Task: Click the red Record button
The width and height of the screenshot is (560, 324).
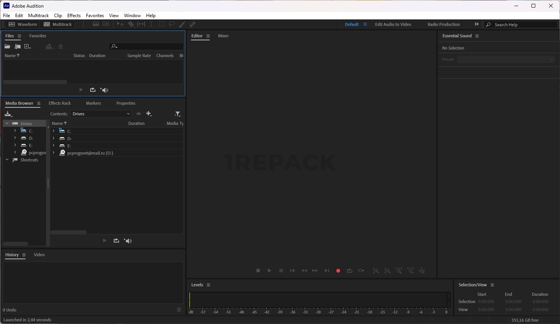Action: pyautogui.click(x=338, y=271)
